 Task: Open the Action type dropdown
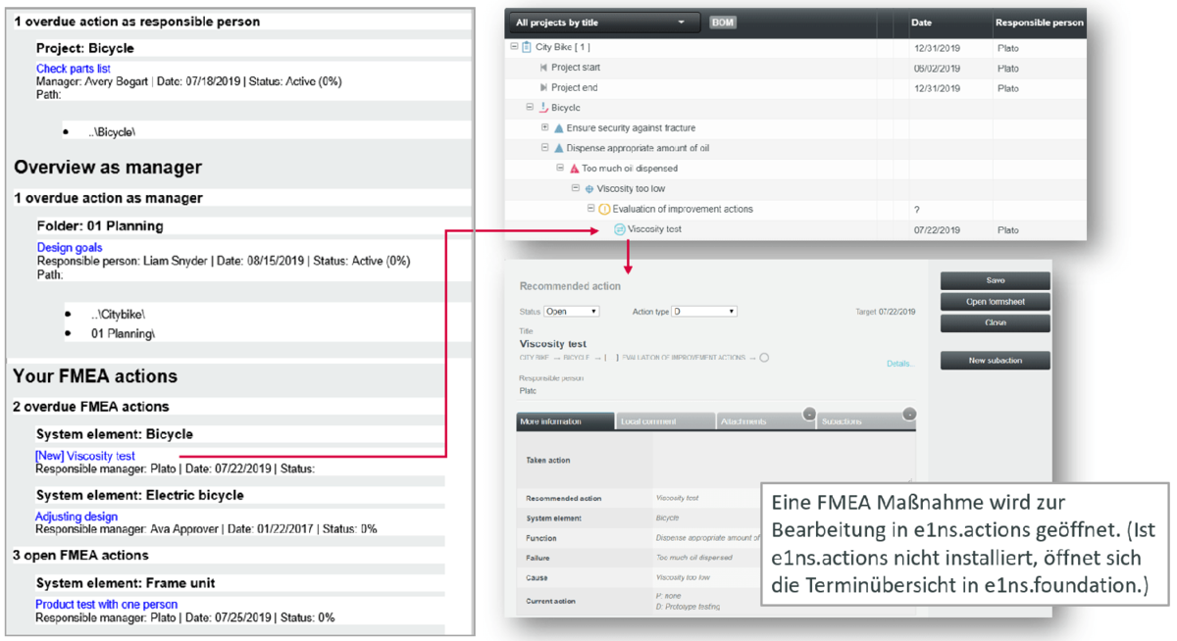pyautogui.click(x=704, y=312)
